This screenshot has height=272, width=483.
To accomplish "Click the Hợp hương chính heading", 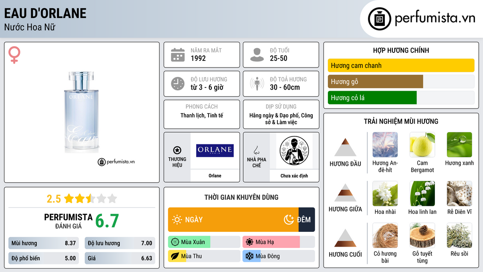I will [401, 50].
